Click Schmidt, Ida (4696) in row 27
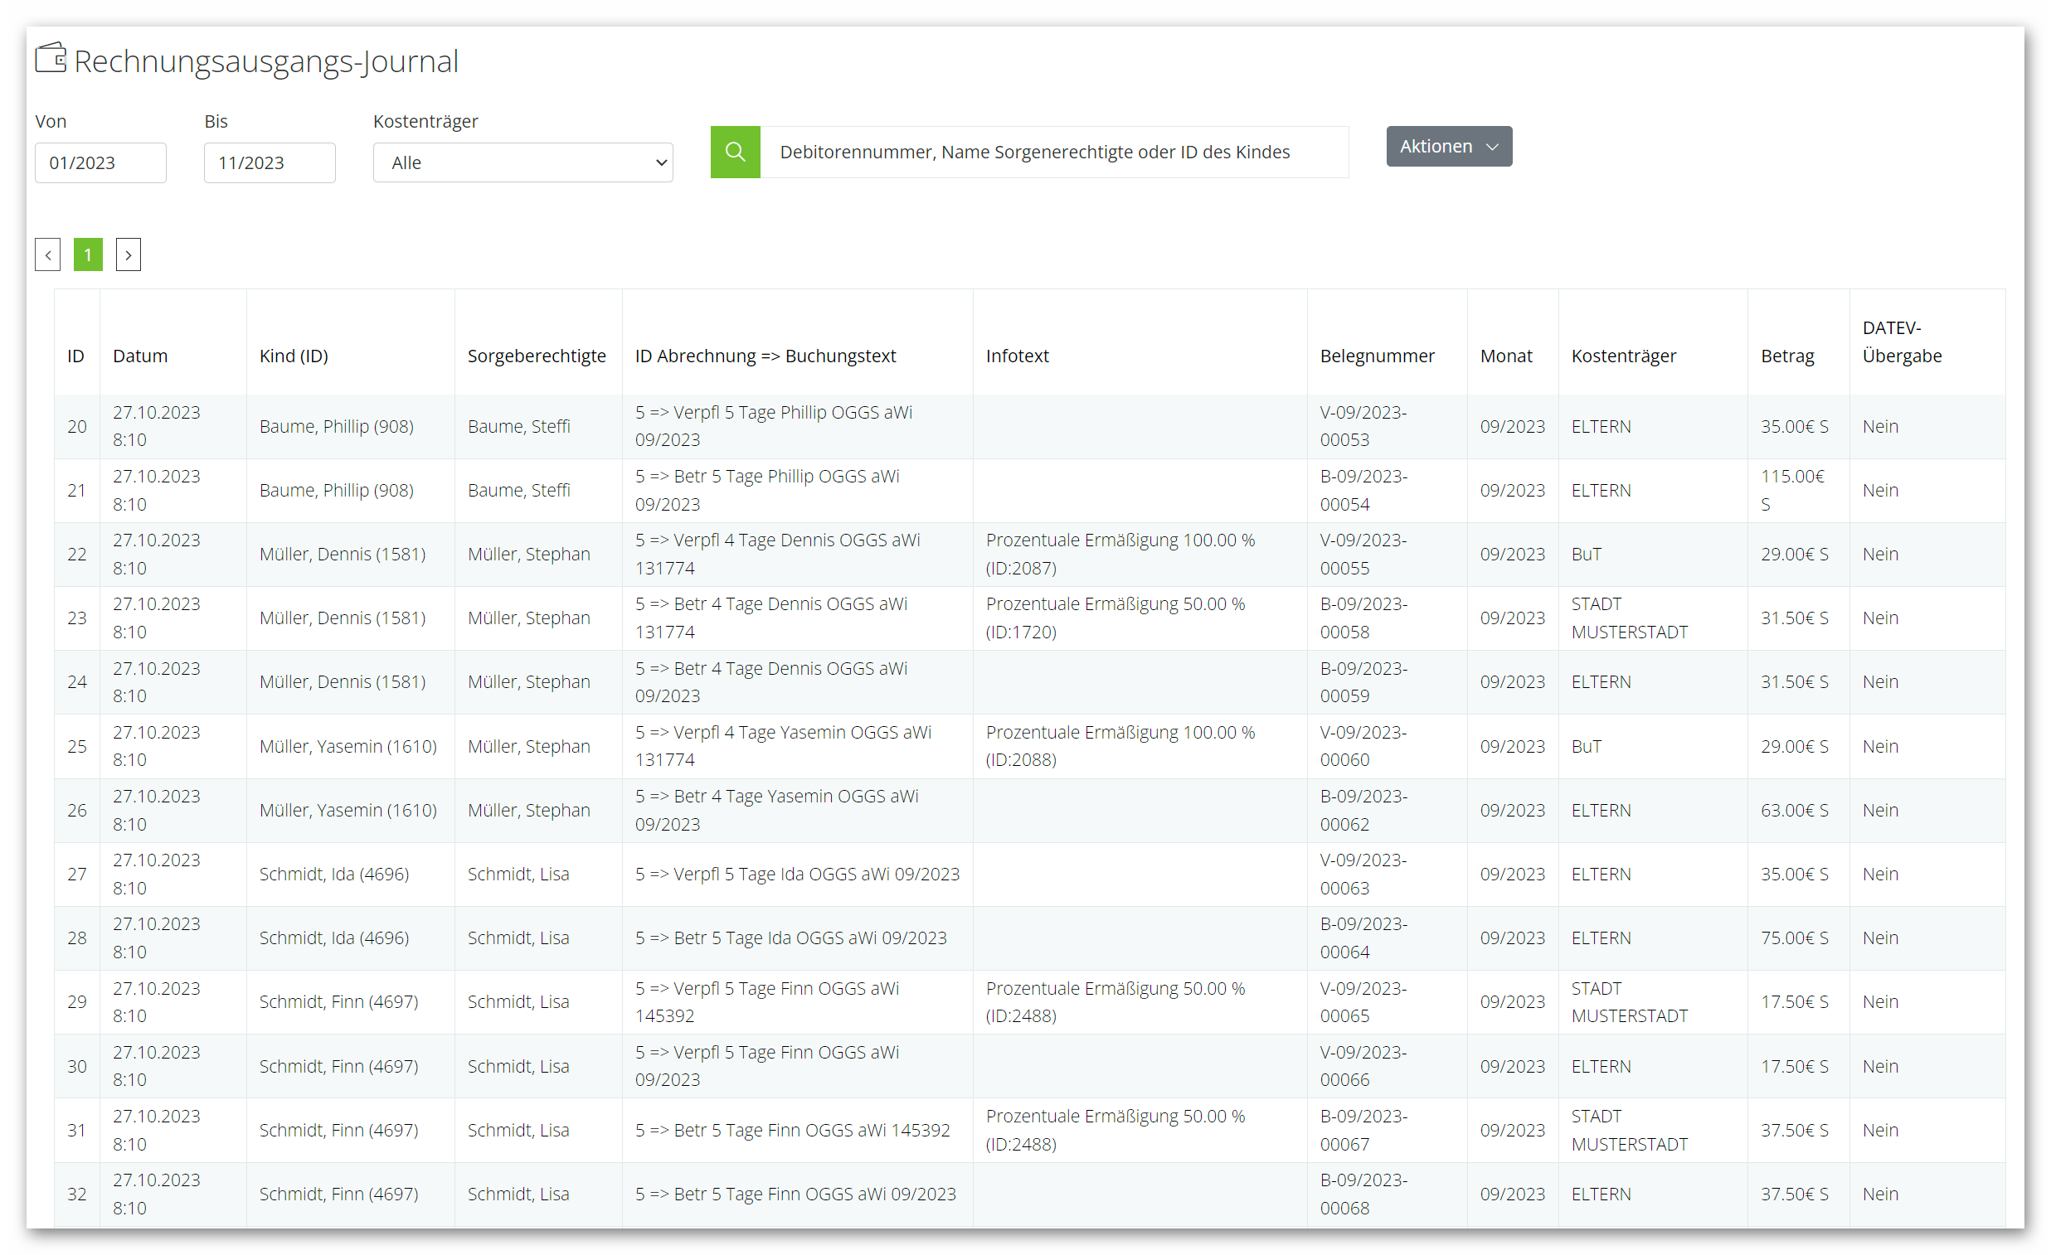Viewport: 2051px width, 1255px height. coord(333,874)
